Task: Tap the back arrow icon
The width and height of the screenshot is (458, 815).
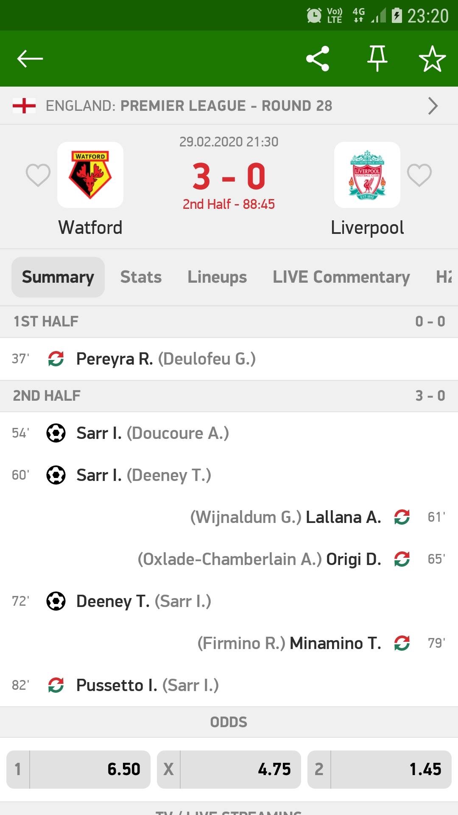Action: point(30,59)
